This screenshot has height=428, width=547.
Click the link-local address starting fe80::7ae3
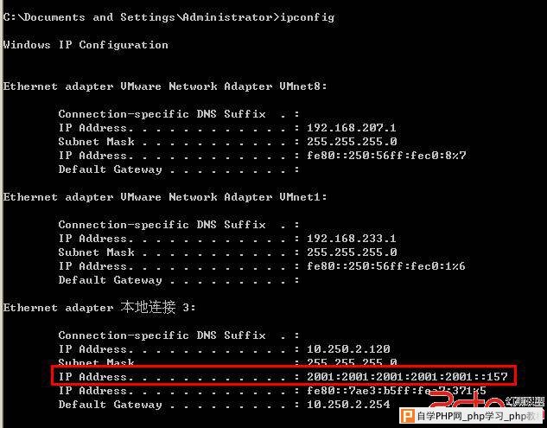pyautogui.click(x=397, y=390)
